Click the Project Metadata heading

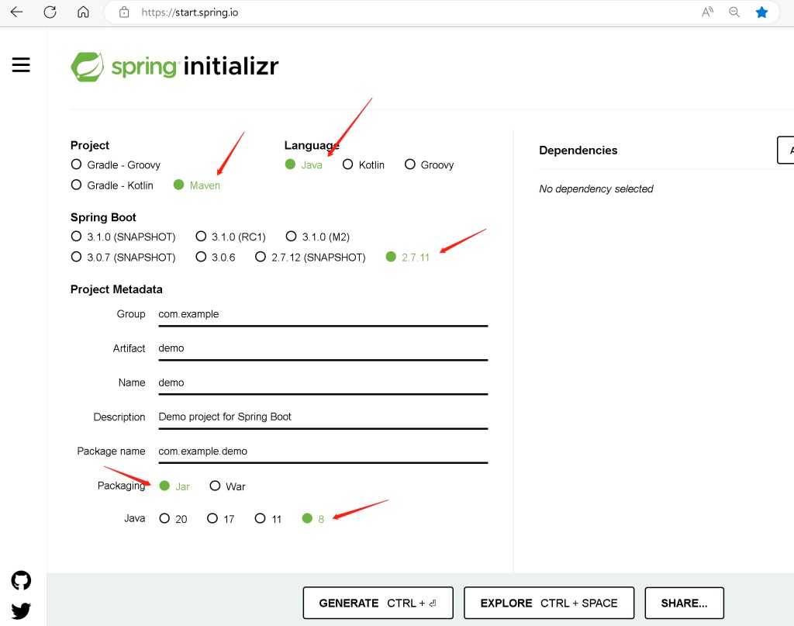click(x=116, y=289)
